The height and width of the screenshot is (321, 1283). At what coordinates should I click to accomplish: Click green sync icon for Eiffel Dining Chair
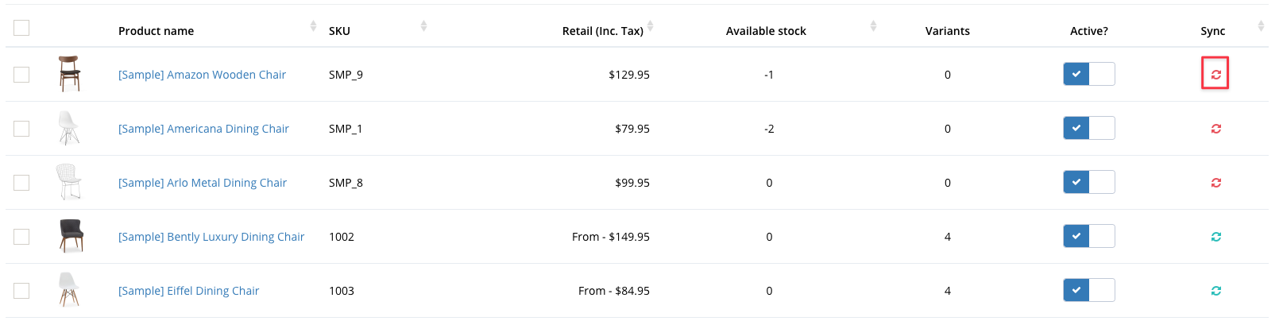click(x=1215, y=290)
